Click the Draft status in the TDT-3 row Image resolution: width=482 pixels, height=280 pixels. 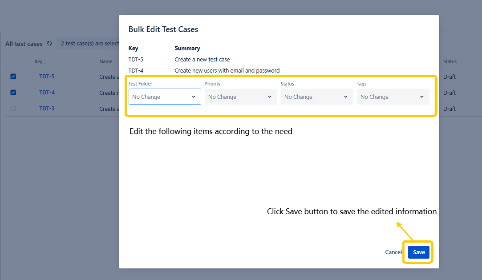coord(450,109)
